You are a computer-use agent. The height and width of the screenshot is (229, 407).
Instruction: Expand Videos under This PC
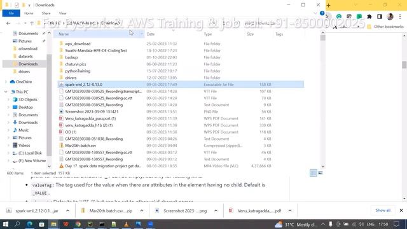coord(8,146)
